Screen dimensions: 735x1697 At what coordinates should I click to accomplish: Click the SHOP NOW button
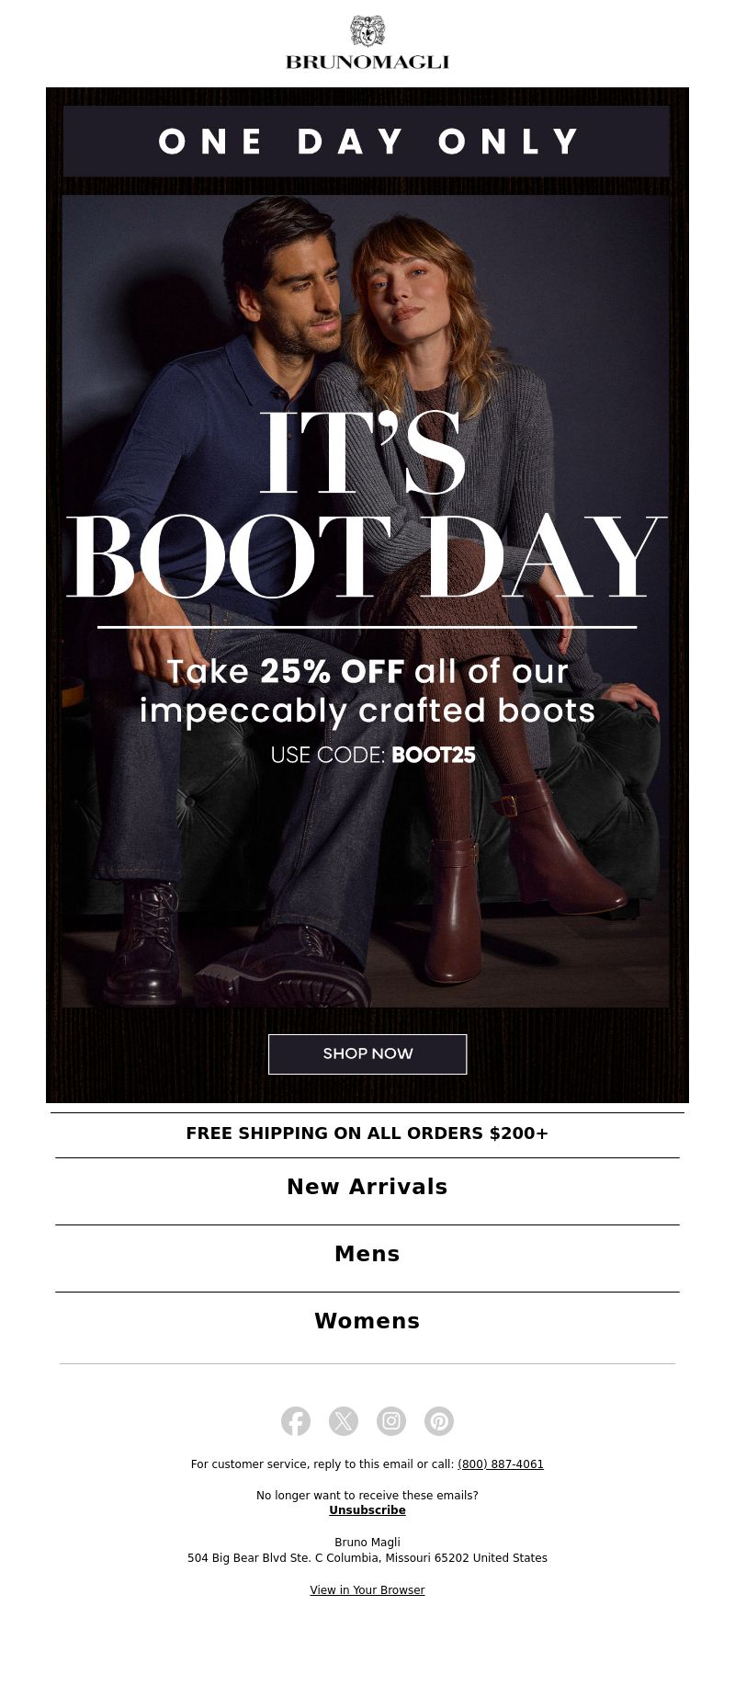[367, 1054]
